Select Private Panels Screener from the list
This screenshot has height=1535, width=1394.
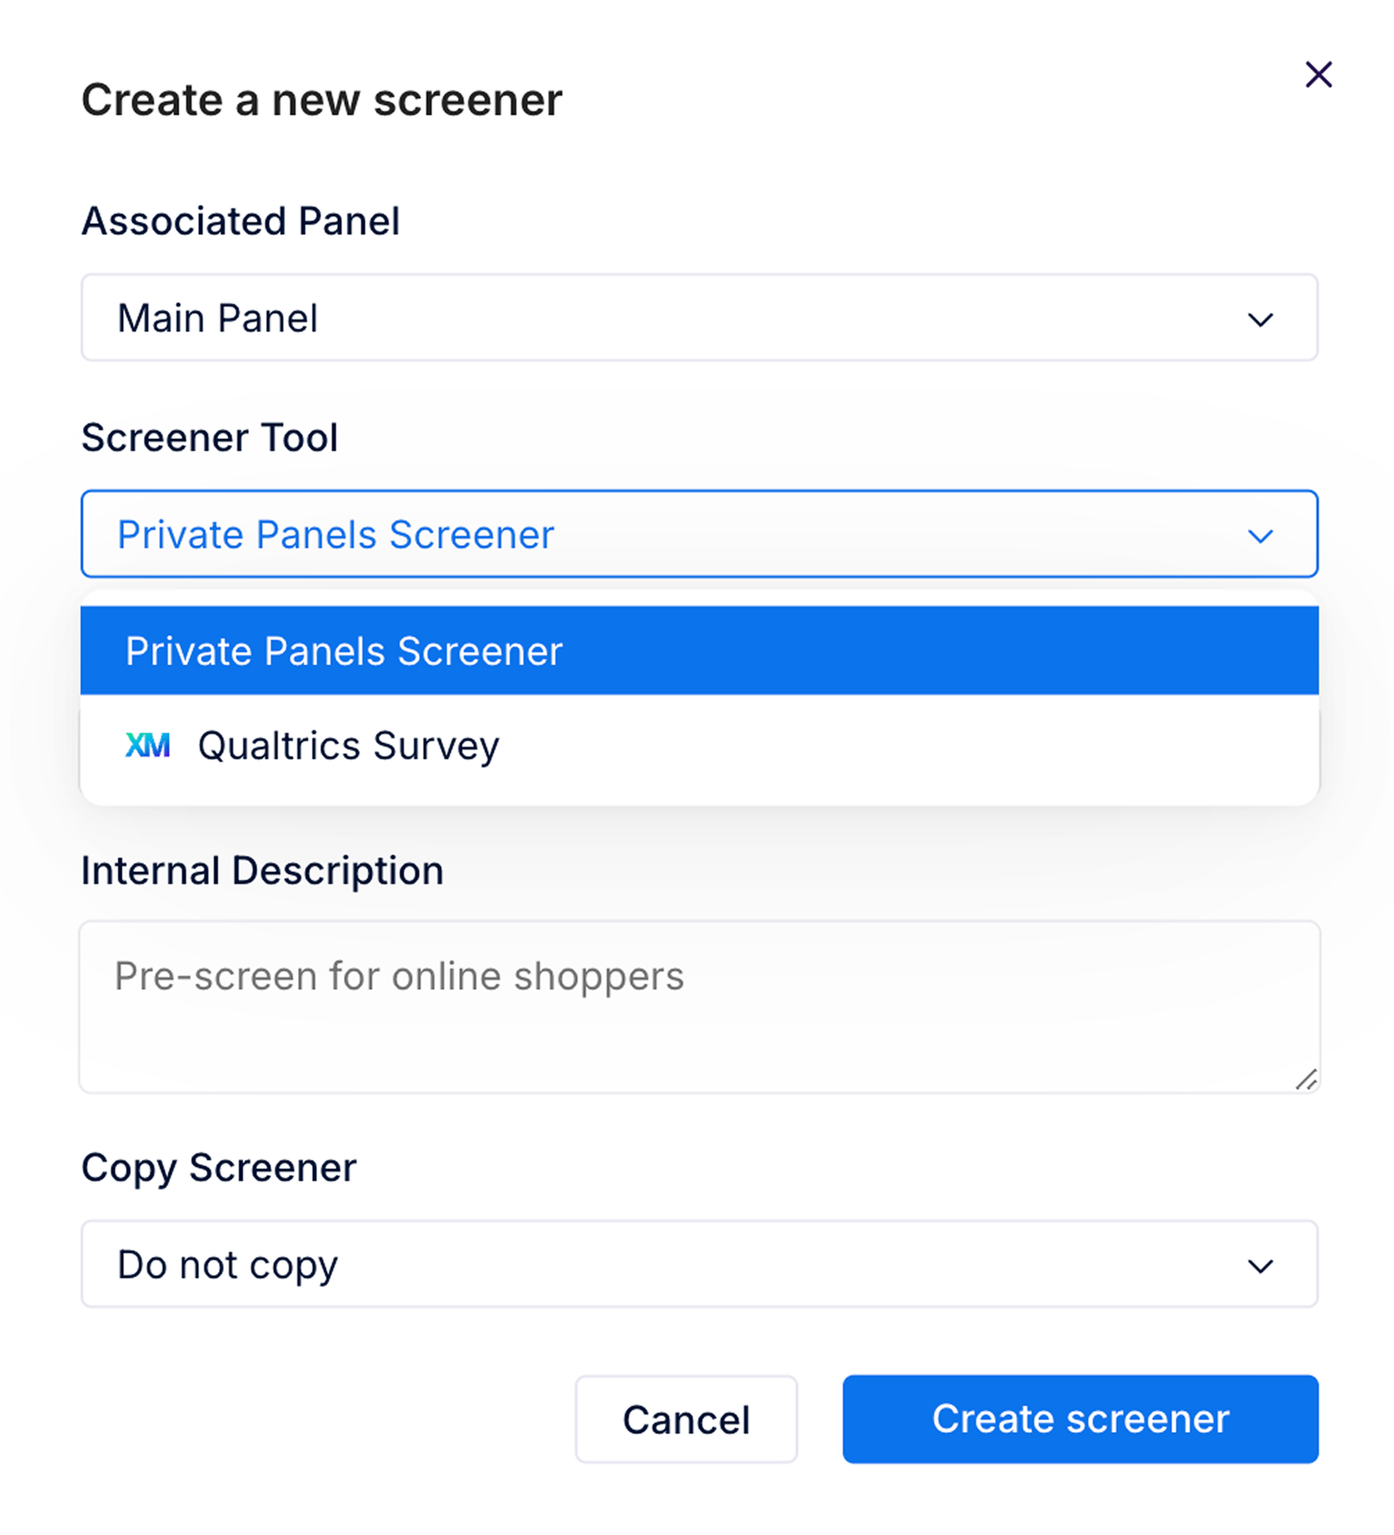pyautogui.click(x=699, y=650)
